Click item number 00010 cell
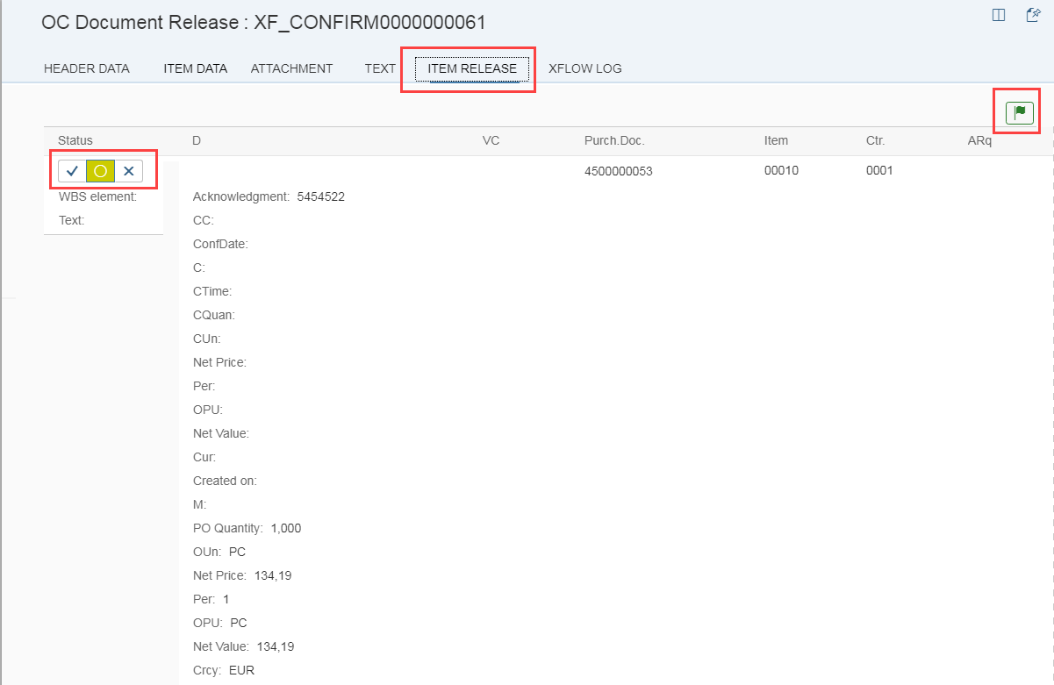1054x685 pixels. (781, 170)
